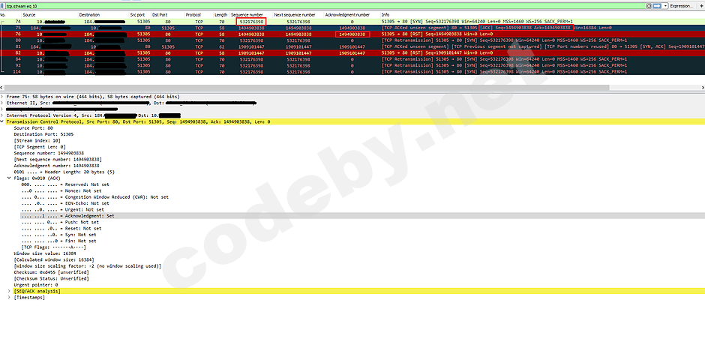Expand the Frame 75 tree node
Image resolution: width=705 pixels, height=342 pixels.
(2, 97)
